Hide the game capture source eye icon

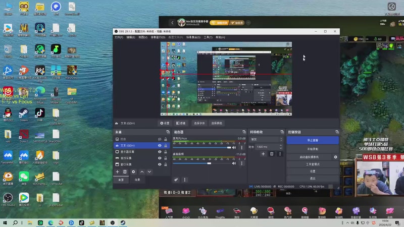tap(160, 158)
